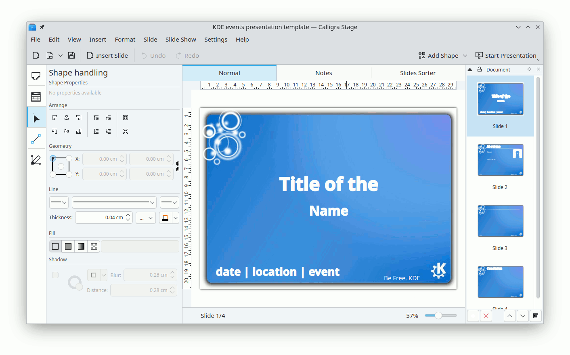Select the connect shapes line tool

coord(36,139)
